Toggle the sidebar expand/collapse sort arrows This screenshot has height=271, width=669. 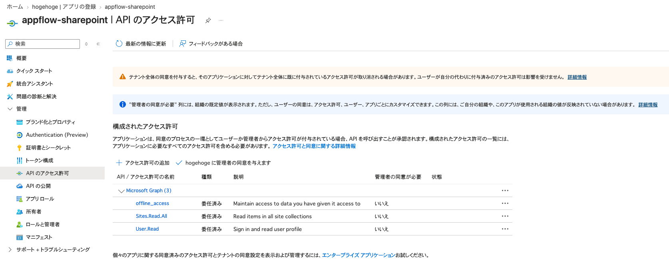[86, 44]
